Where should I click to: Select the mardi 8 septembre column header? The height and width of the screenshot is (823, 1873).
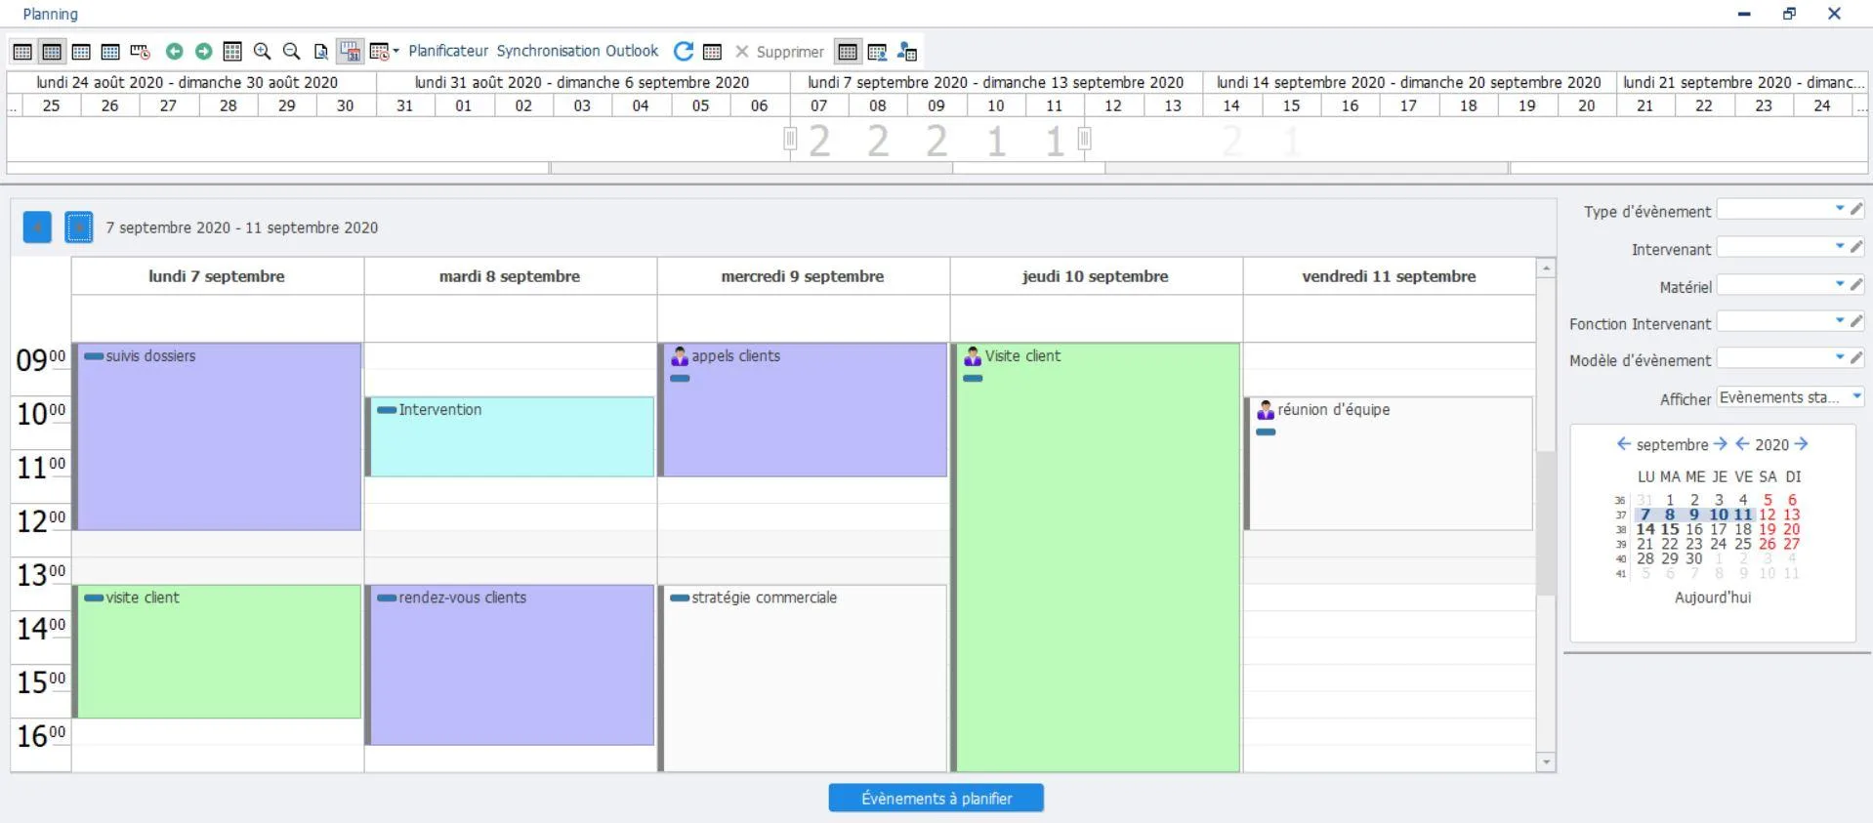click(510, 276)
